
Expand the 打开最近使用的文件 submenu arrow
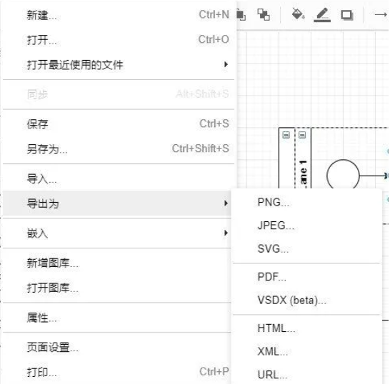[x=226, y=64]
